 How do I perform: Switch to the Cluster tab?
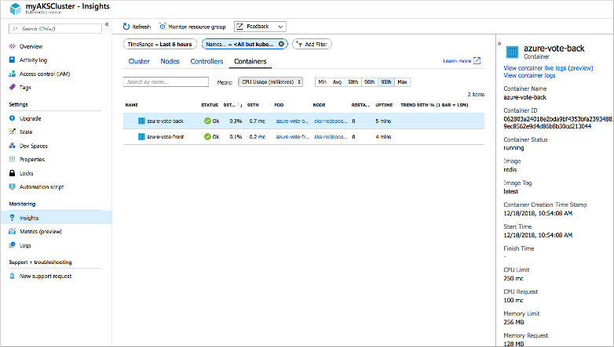click(139, 61)
